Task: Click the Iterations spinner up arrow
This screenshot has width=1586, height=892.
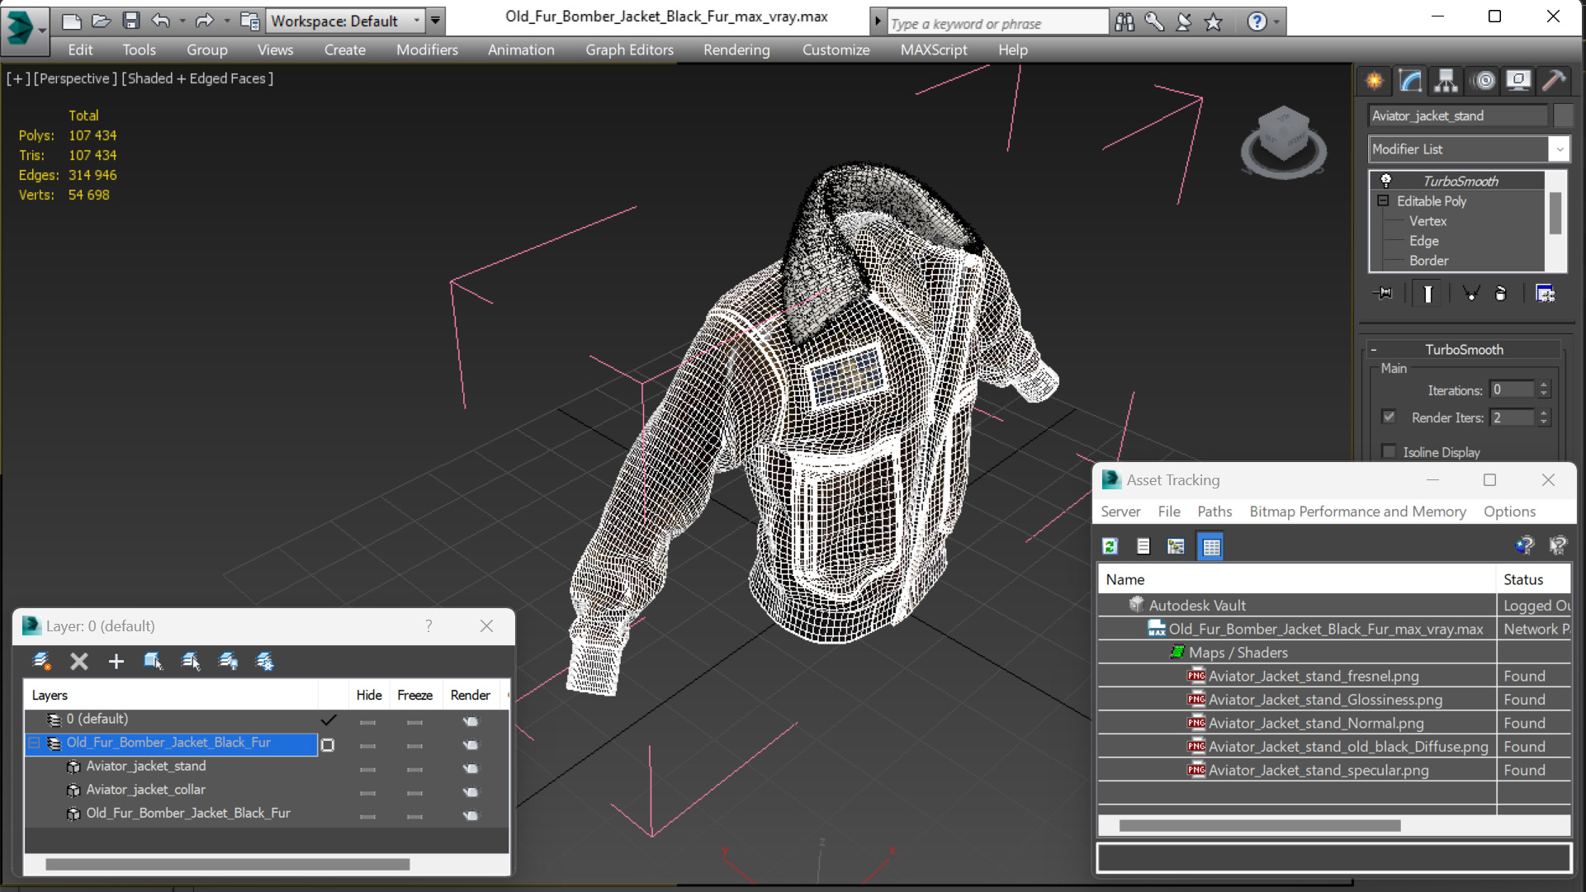Action: click(x=1544, y=385)
